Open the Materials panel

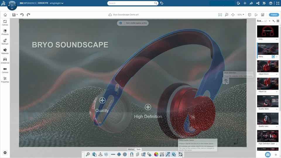pos(5,51)
